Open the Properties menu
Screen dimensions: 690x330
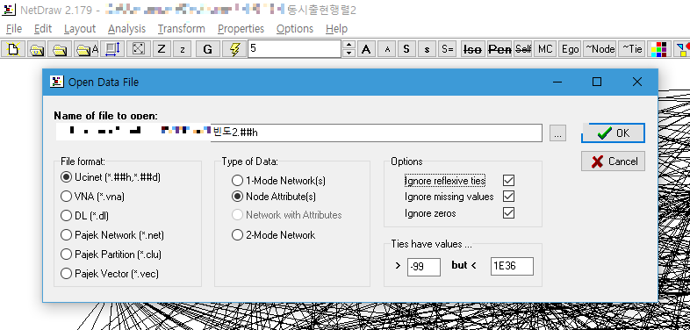241,29
